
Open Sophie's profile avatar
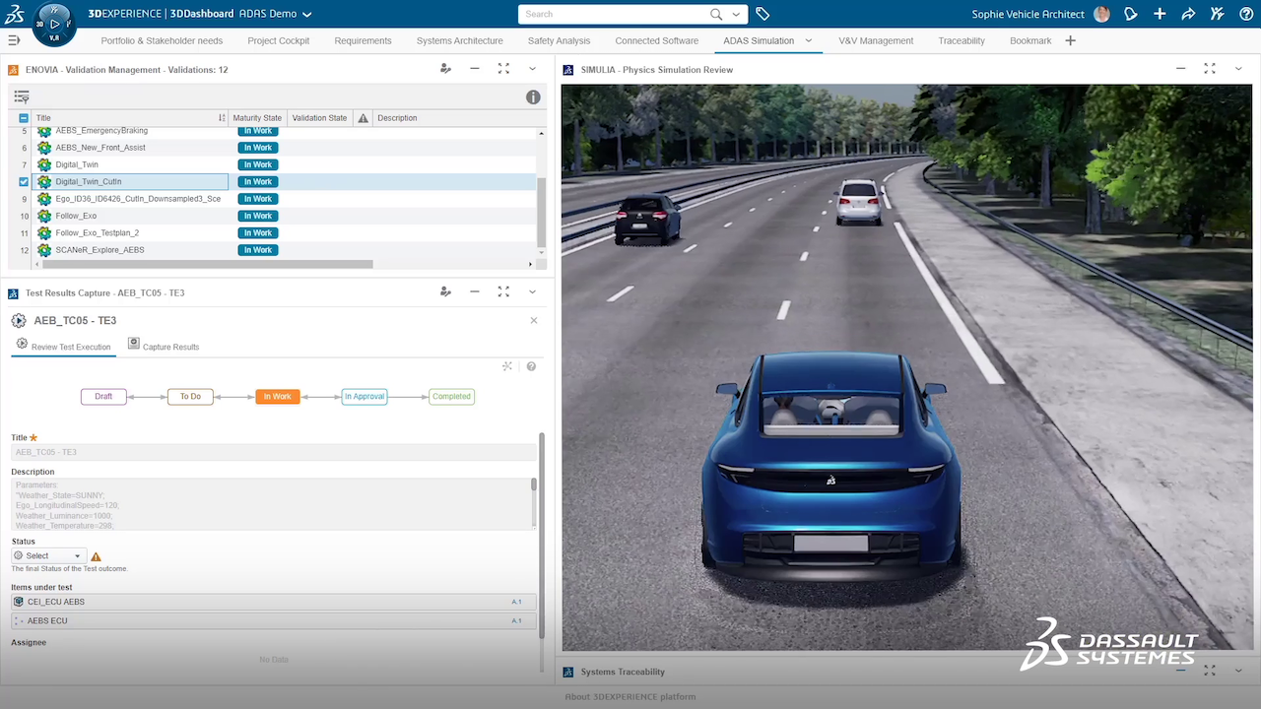coord(1101,14)
